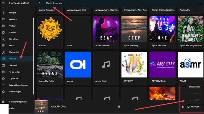This screenshot has height=114, width=204.
Task: Collapse the Home Assistant sidebar menu icon
Action: pos(3,3)
